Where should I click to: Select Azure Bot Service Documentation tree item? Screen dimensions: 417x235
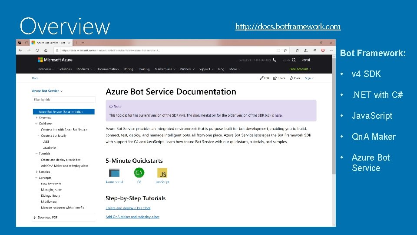(x=63, y=112)
